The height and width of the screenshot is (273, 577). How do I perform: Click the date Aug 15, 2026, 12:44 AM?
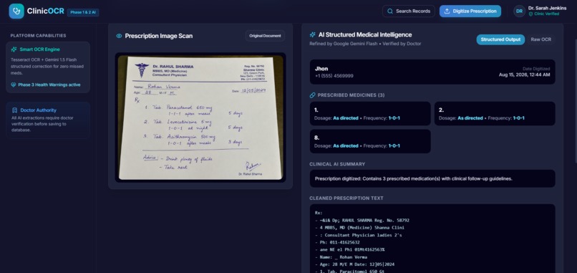[x=524, y=75]
